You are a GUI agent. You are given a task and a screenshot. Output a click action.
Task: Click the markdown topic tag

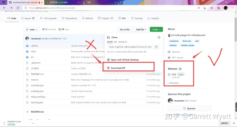(x=174, y=41)
